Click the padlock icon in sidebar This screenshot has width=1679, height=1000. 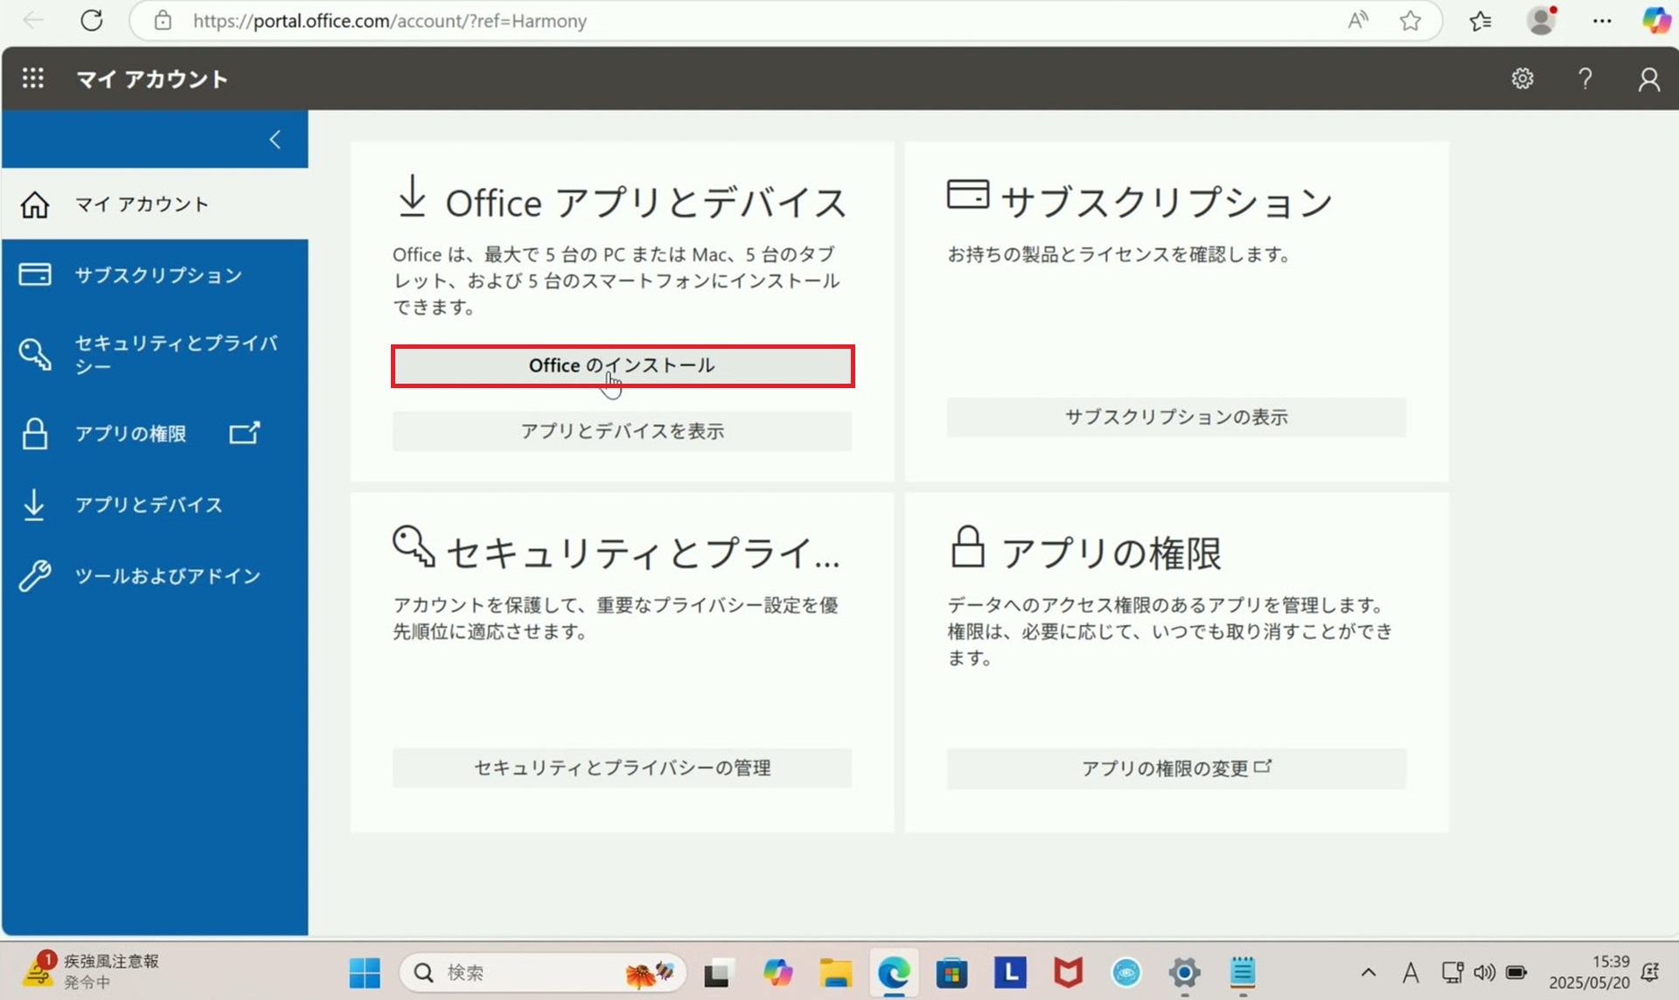click(x=35, y=434)
